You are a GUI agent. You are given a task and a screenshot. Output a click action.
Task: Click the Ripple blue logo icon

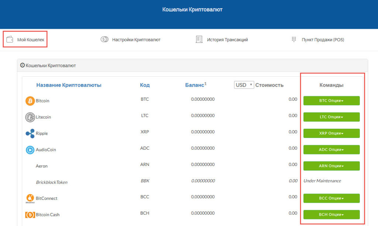(x=30, y=133)
